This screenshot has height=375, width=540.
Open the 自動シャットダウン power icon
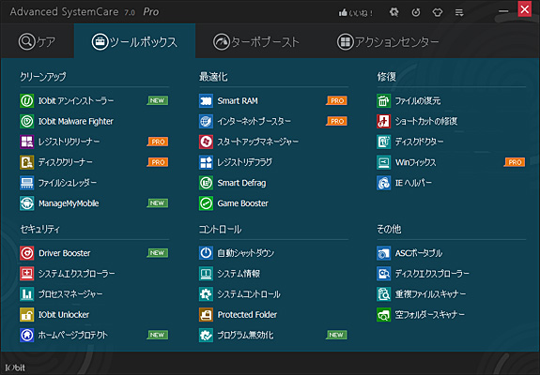[x=206, y=253]
